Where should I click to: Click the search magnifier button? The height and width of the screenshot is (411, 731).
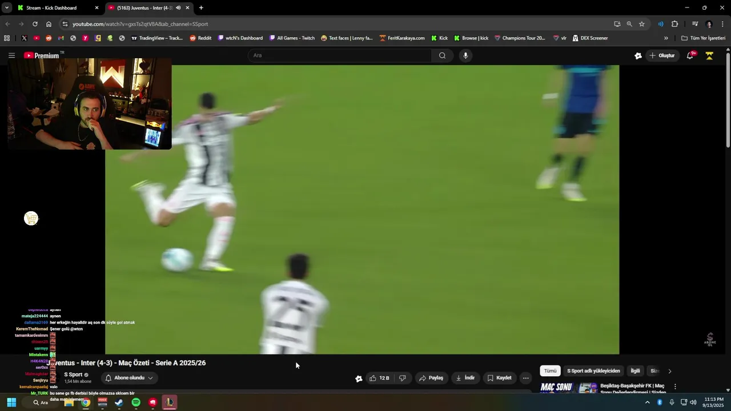[x=442, y=55]
